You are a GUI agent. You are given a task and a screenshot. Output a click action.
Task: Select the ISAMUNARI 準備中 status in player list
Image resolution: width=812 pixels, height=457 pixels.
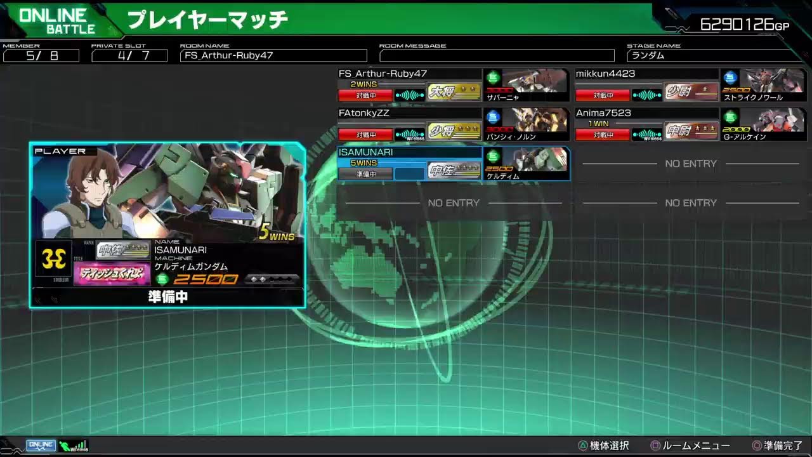[x=365, y=173]
